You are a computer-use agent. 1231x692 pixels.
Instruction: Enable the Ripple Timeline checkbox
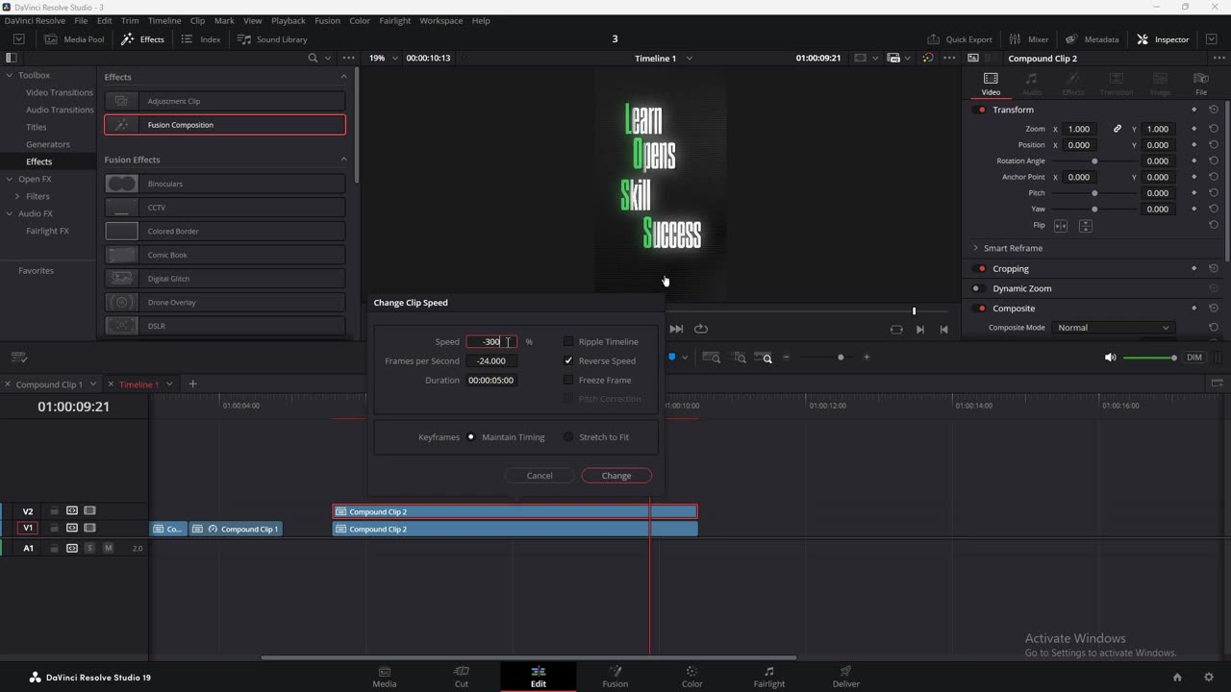pyautogui.click(x=568, y=342)
